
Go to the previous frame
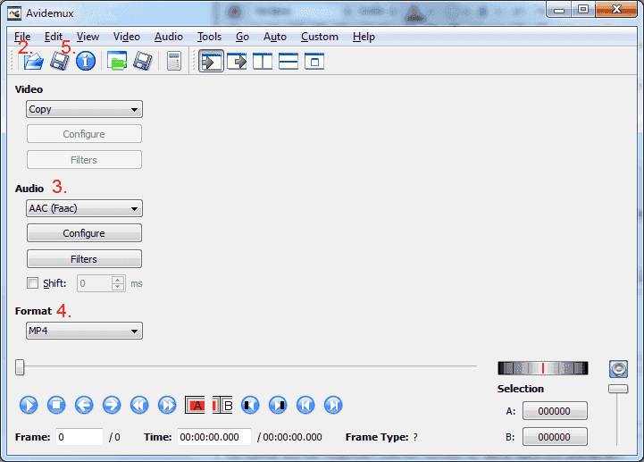(84, 405)
